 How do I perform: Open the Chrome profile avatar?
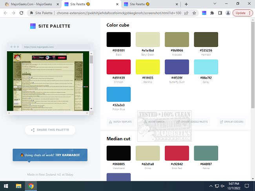tap(227, 13)
